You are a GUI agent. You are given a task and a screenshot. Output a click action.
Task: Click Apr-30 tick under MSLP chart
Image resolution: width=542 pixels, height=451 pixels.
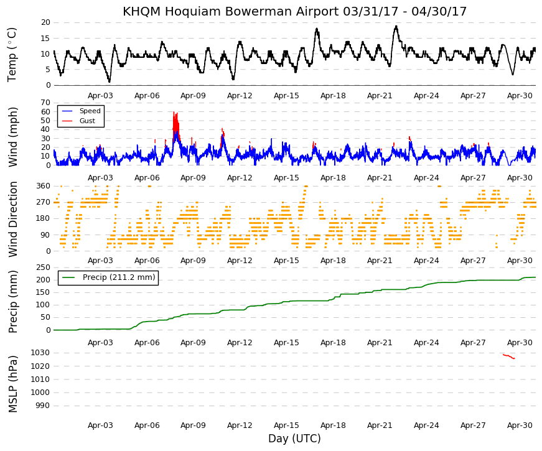(x=520, y=425)
